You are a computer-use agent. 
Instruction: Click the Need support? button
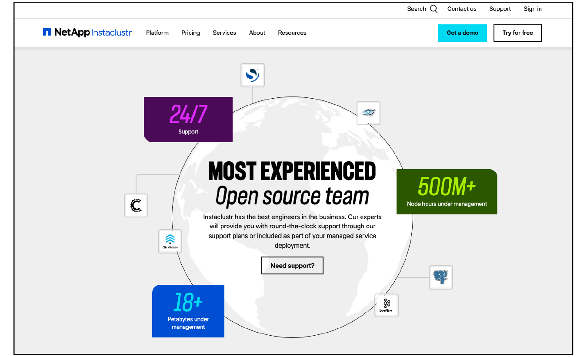click(x=292, y=265)
